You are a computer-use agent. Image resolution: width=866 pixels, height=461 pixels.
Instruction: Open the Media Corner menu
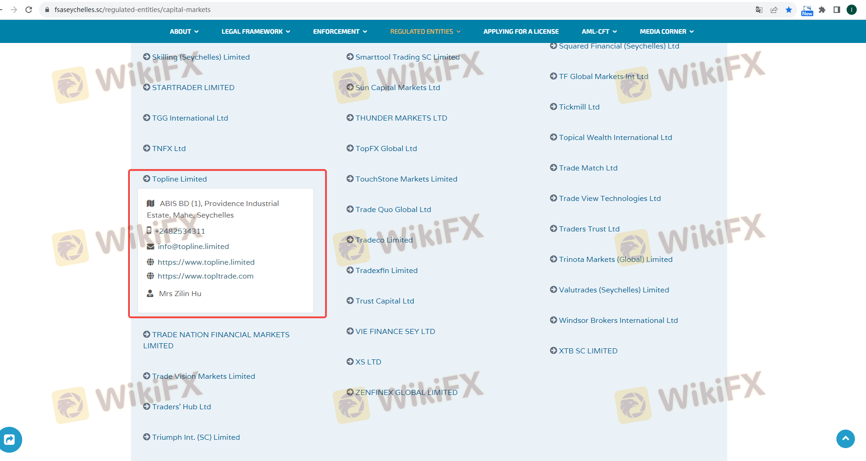point(667,31)
